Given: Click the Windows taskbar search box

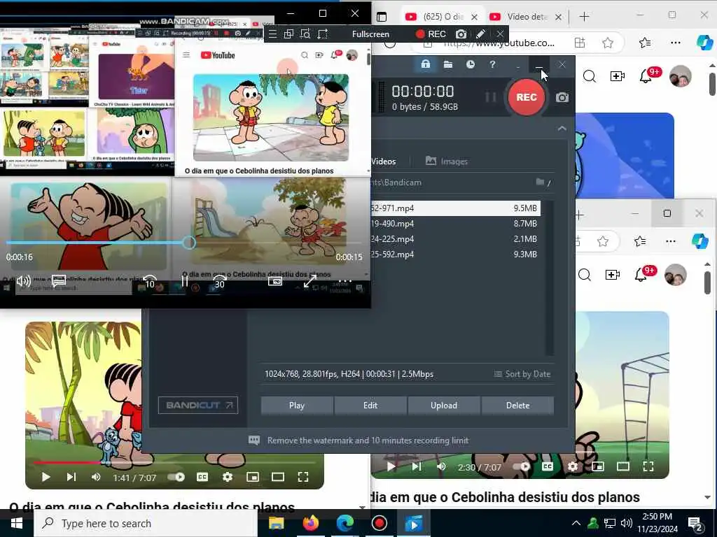Looking at the screenshot, I should pyautogui.click(x=146, y=523).
